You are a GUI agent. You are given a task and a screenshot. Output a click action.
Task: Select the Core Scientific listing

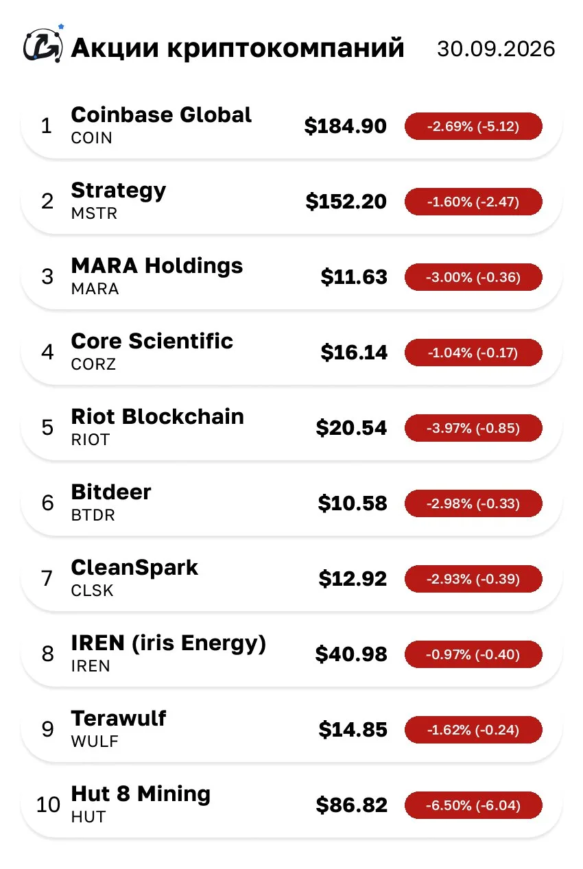[291, 353]
